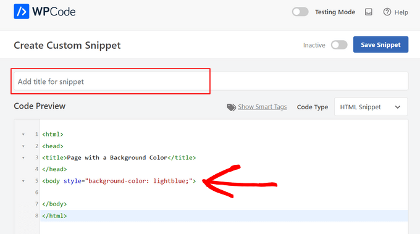Collapse the fold arrow on line 1
The image size is (420, 234).
click(23, 135)
